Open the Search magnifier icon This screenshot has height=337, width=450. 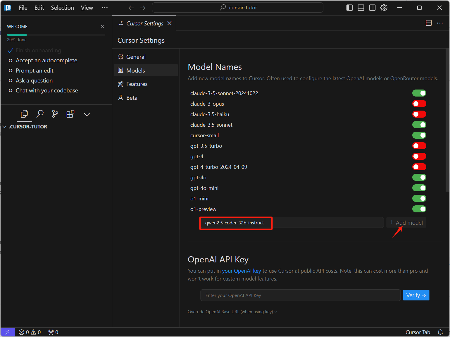tap(40, 114)
